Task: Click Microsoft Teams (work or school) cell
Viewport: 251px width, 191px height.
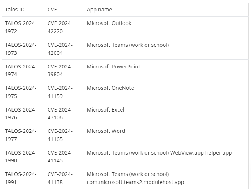Action: pyautogui.click(x=128, y=45)
